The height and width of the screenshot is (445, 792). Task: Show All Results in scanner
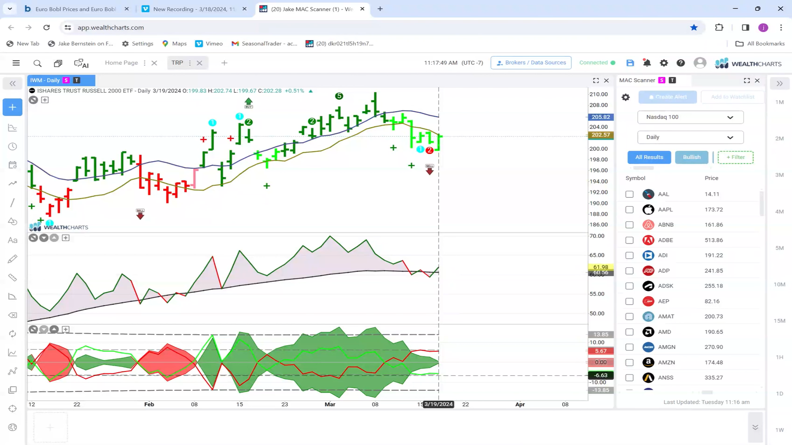(x=649, y=157)
